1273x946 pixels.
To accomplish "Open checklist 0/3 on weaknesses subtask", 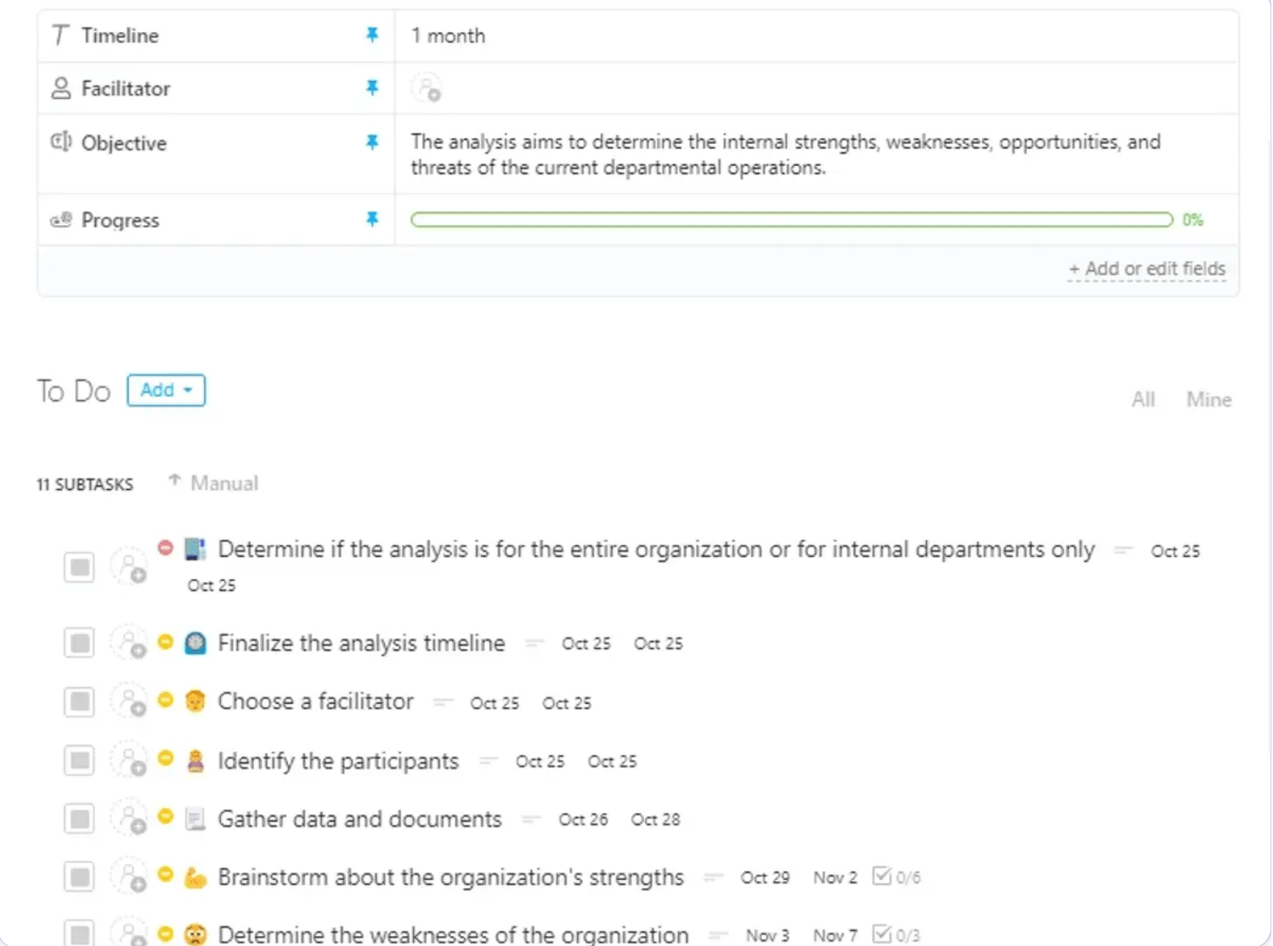I will 897,935.
